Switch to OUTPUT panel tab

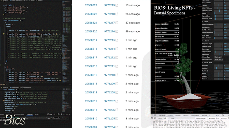9,114
